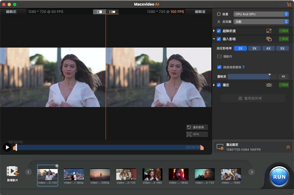The image size is (294, 195).
Task: Remove the selected first video thumbnail
Action: (57, 165)
